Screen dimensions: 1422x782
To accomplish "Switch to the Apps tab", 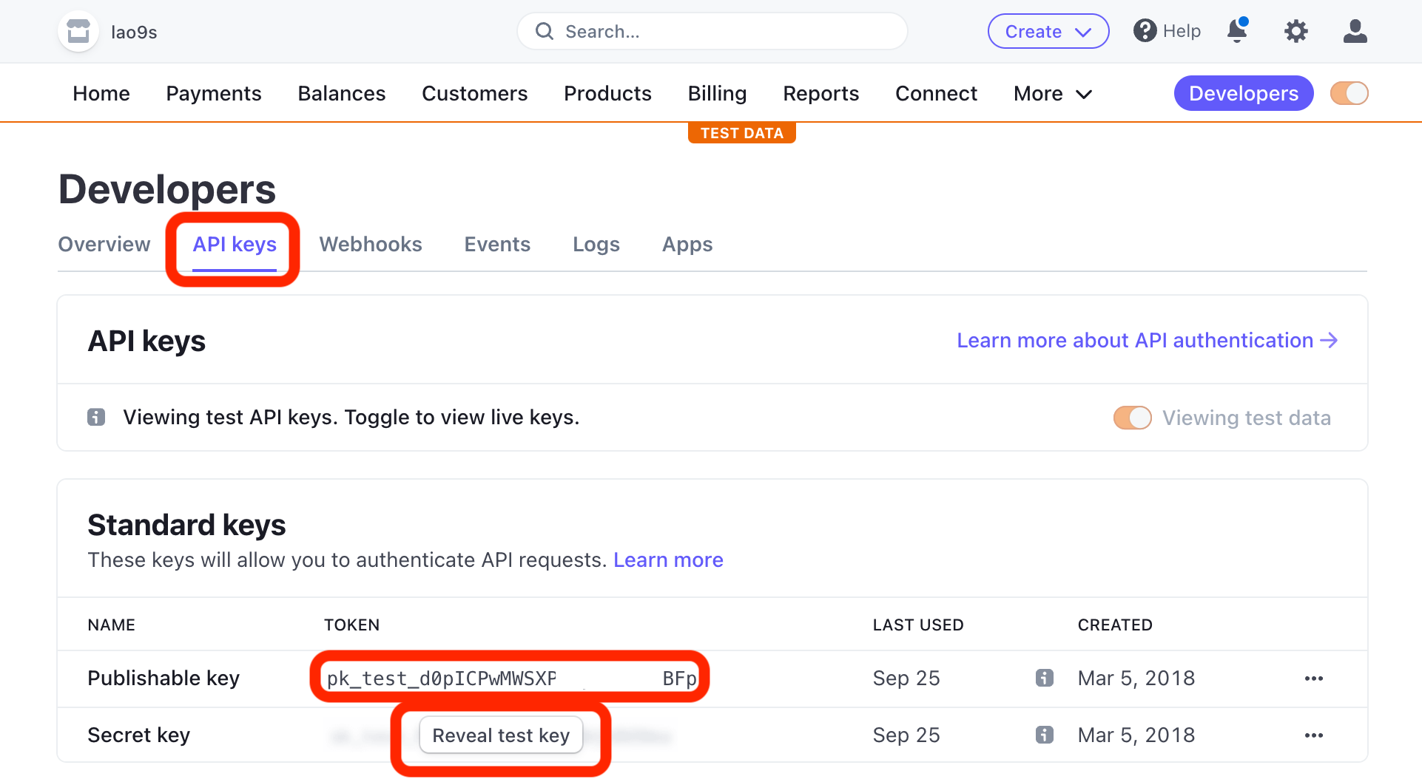I will [x=687, y=245].
